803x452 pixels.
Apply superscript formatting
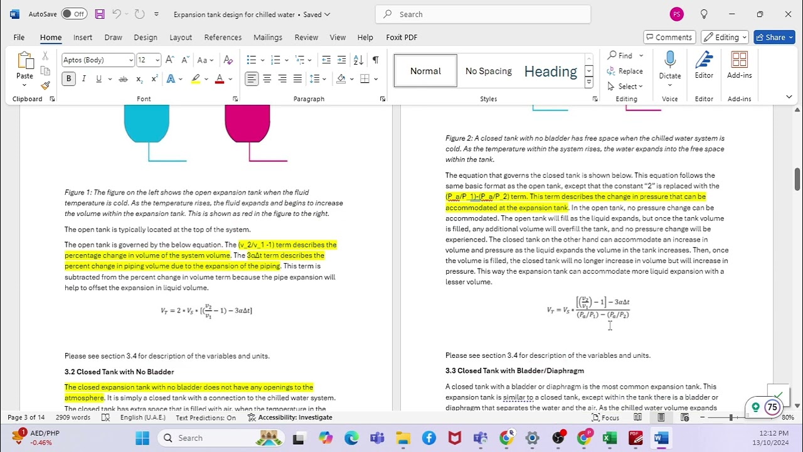click(x=153, y=78)
